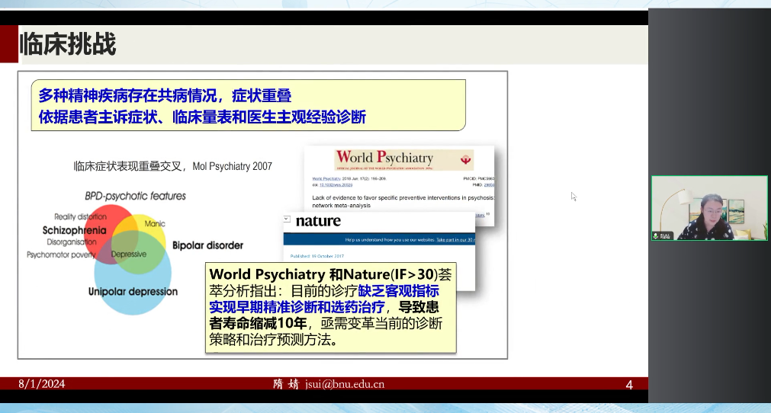Click the microphone icon on speaker video
Screen dimensions: 771x413
(x=656, y=235)
